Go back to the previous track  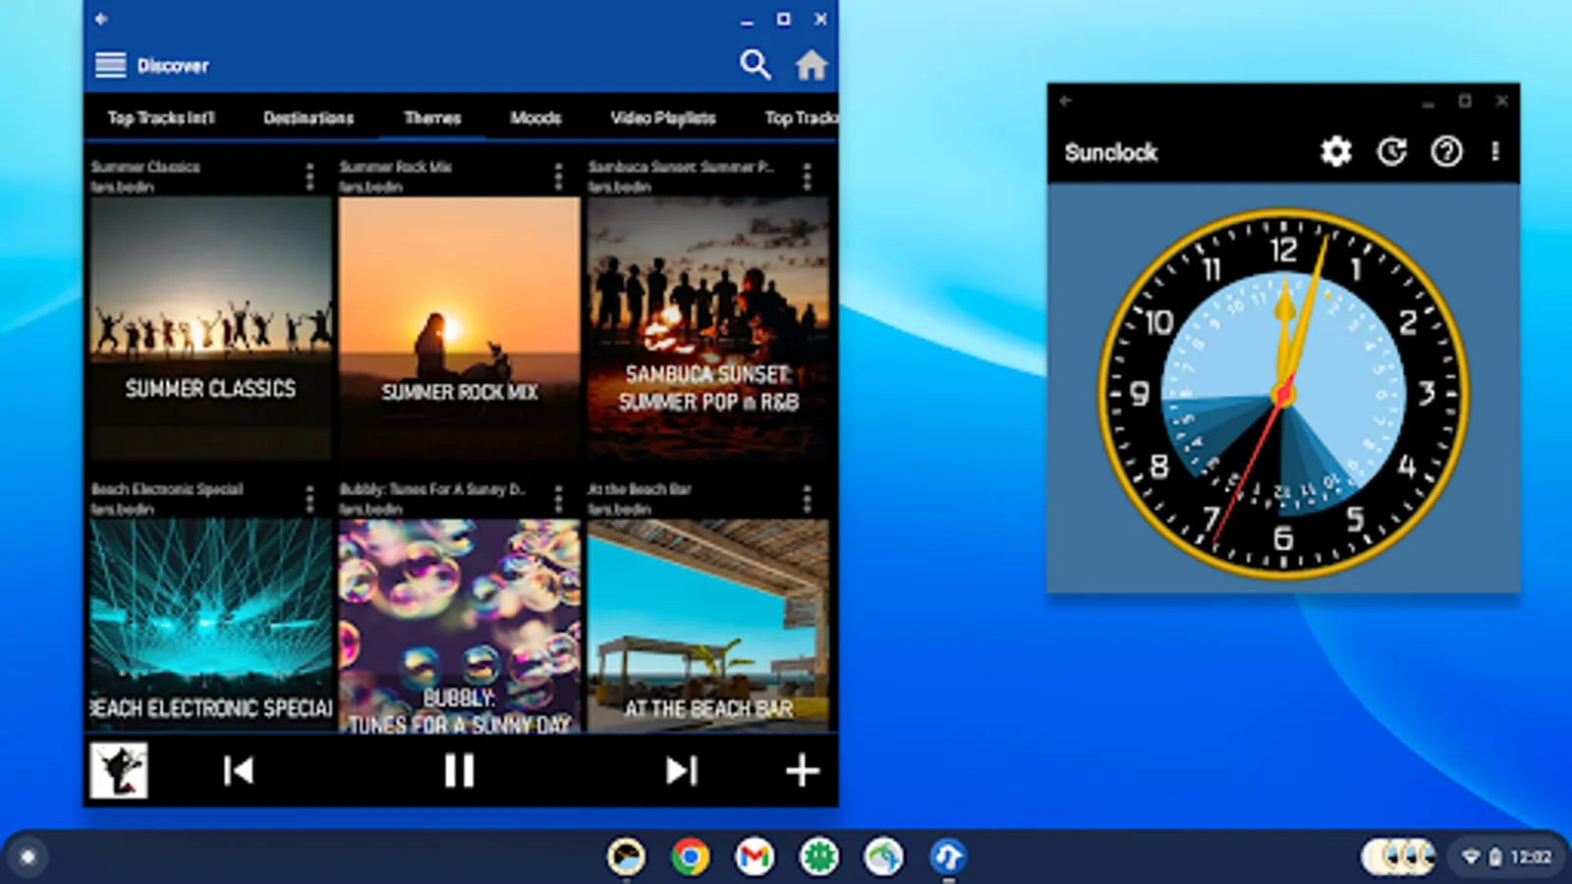click(238, 770)
